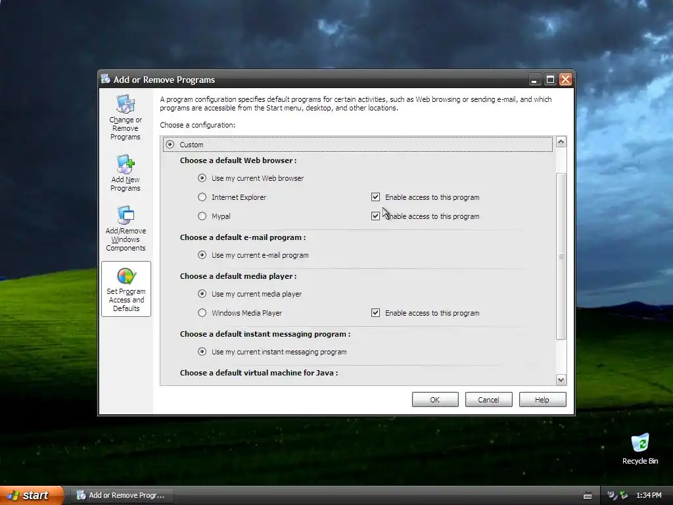The height and width of the screenshot is (505, 673).
Task: Click the 'Choose a configuration:' label
Action: [x=197, y=125]
